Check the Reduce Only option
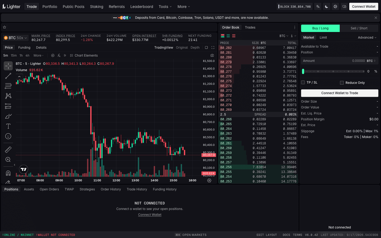This screenshot has width=381, height=238. (x=342, y=83)
